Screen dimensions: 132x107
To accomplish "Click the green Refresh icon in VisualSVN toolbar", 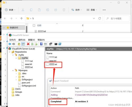I will pos(32,44).
